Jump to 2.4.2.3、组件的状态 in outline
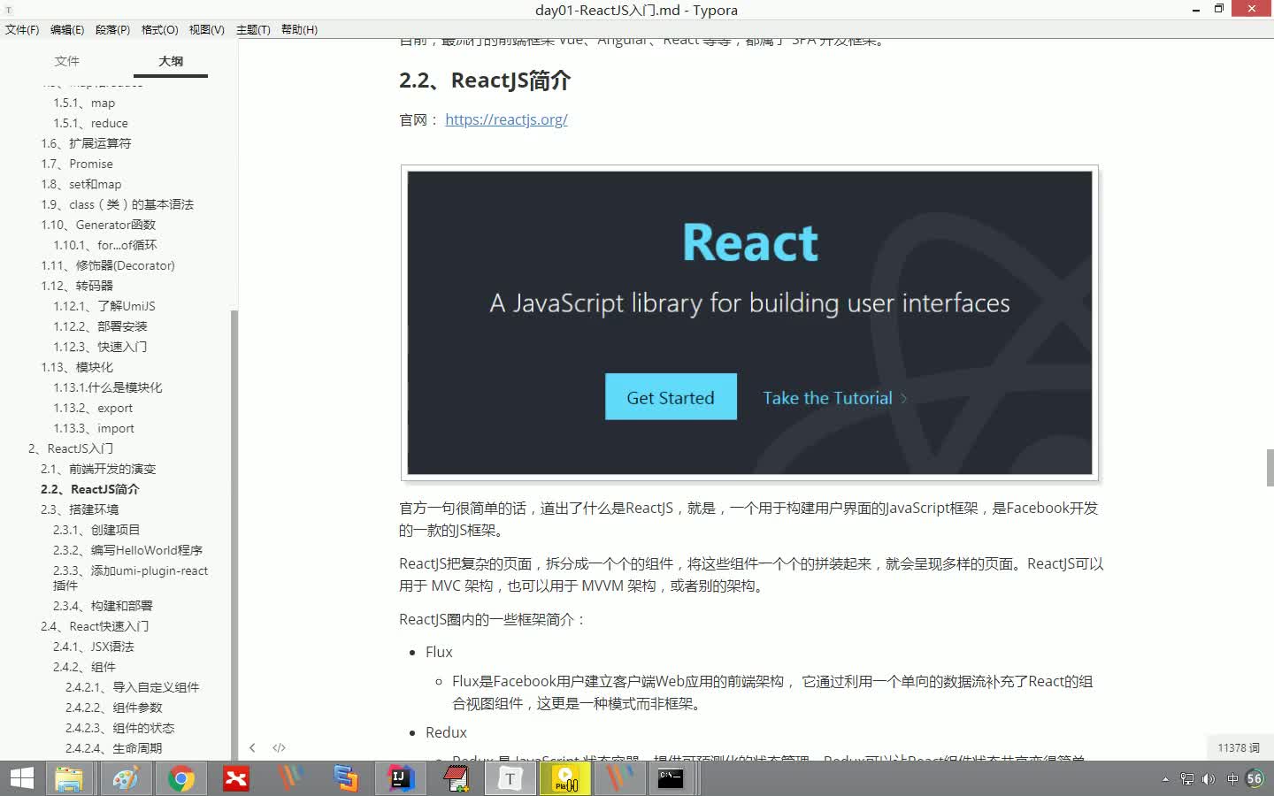Viewport: 1274px width, 796px height. [120, 728]
